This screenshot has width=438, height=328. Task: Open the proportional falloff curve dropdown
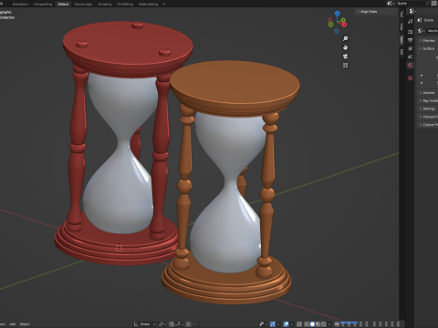pyautogui.click(x=195, y=324)
